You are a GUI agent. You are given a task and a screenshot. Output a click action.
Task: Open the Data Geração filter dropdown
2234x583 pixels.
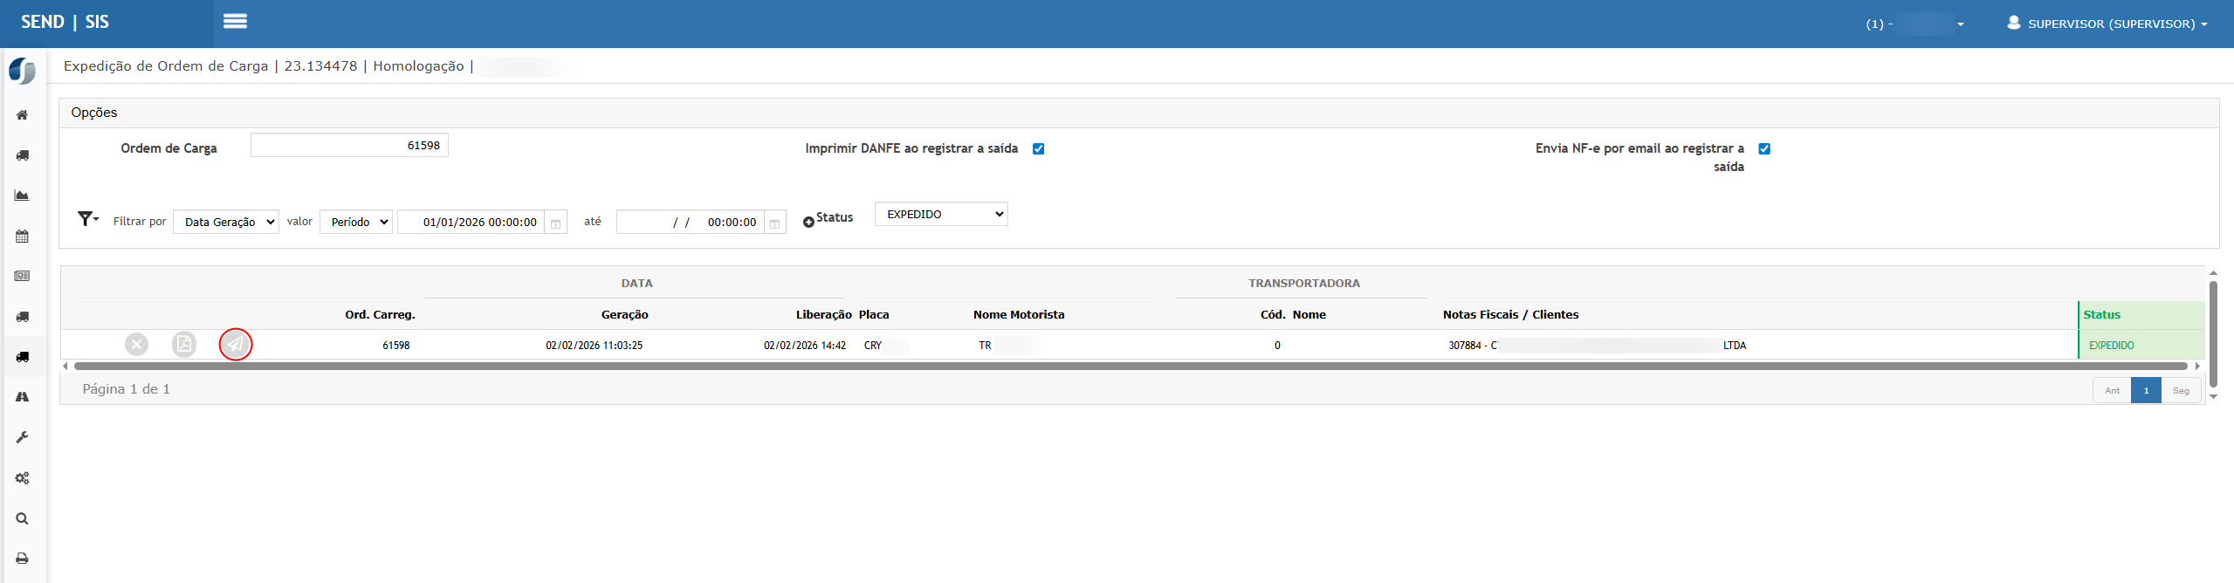click(x=226, y=223)
